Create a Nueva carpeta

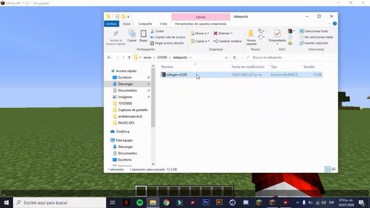point(251,38)
